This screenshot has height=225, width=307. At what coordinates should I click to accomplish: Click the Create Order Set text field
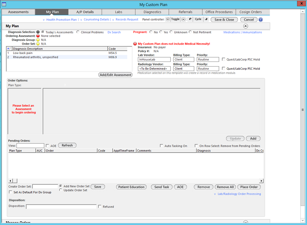pos(45,186)
